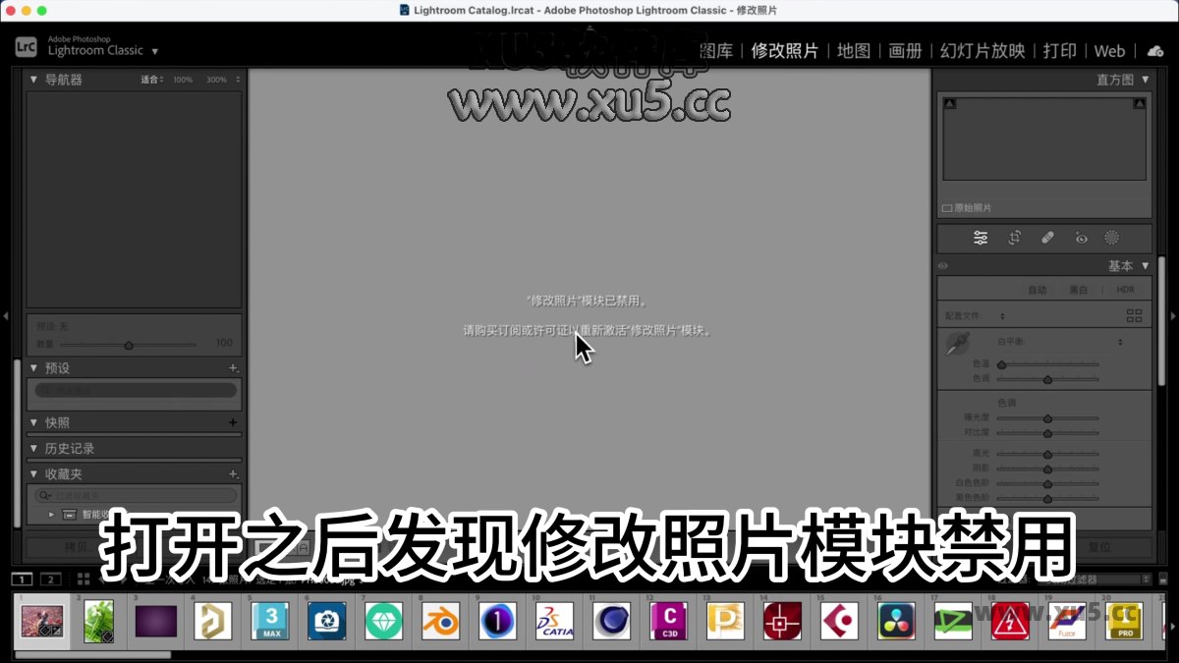Open the profile browser grid icon

(1135, 316)
